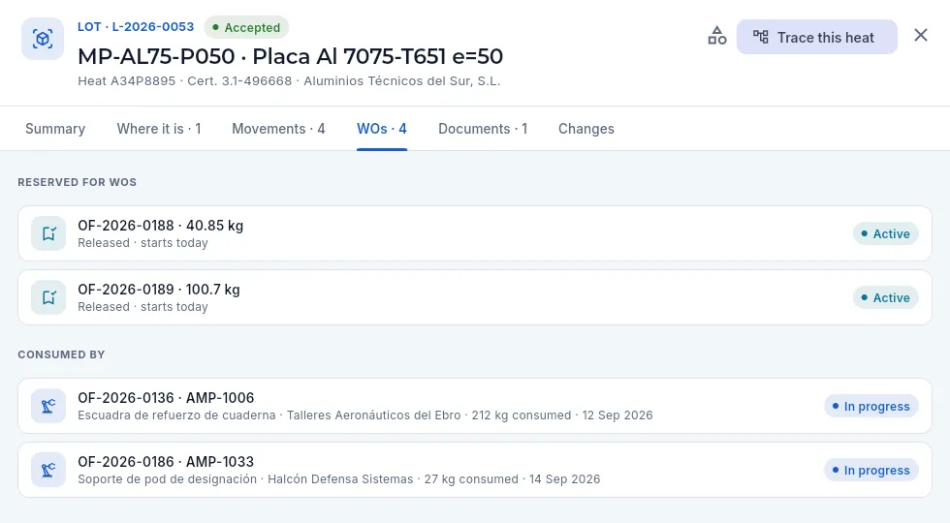View the Changes tab
The height and width of the screenshot is (523, 950).
586,129
